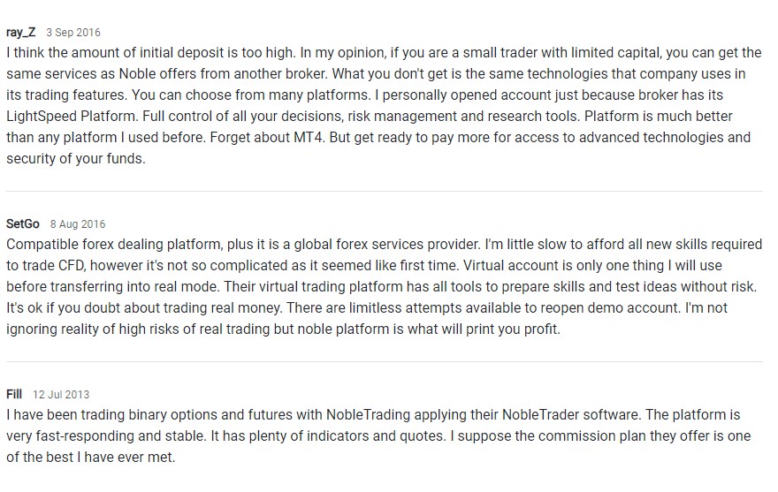Click the SetGo reviewer name
The height and width of the screenshot is (492, 778).
click(x=23, y=223)
